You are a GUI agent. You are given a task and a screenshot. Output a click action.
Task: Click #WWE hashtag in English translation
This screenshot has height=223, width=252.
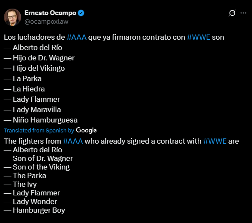click(x=215, y=141)
